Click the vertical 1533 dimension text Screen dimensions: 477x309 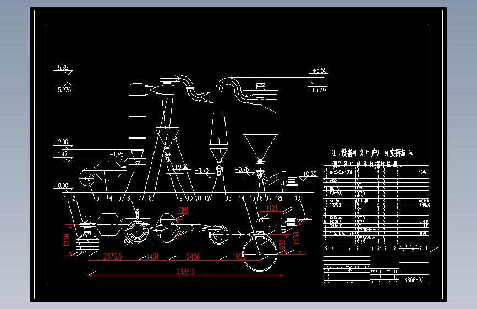(x=297, y=238)
